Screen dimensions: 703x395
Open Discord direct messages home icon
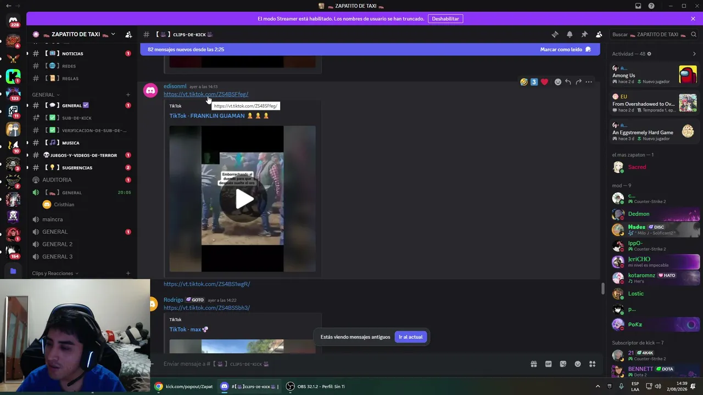[x=13, y=20]
